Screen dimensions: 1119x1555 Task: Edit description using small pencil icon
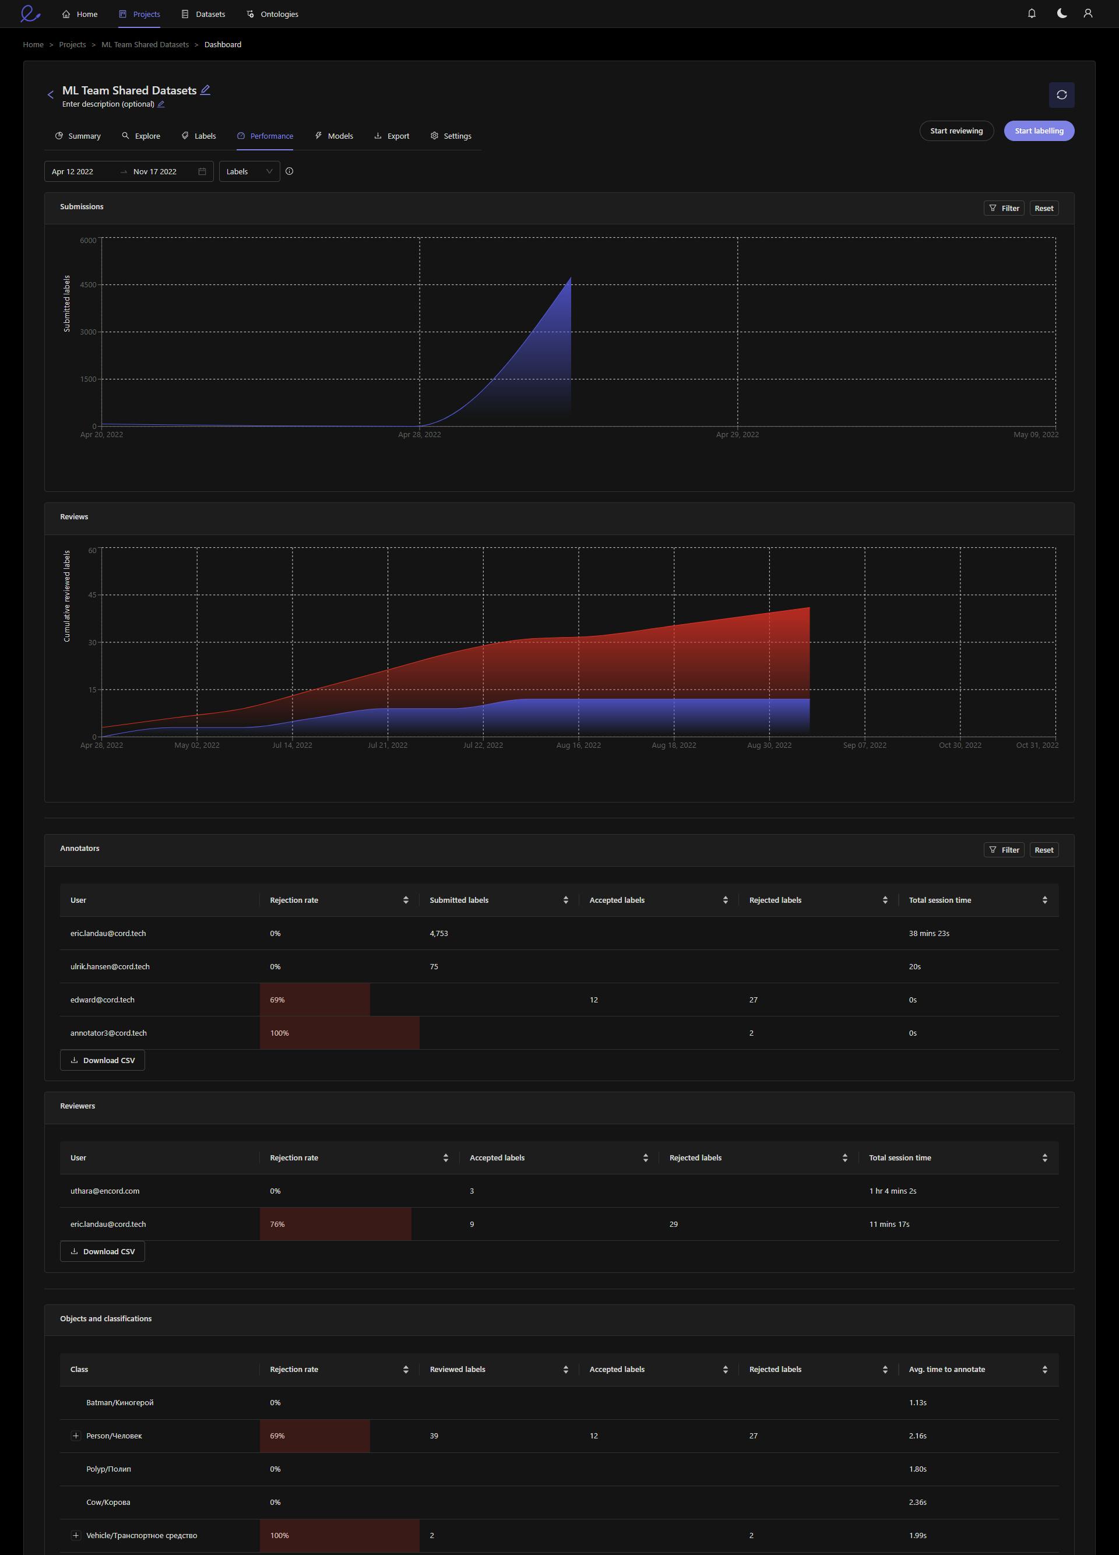pos(161,104)
